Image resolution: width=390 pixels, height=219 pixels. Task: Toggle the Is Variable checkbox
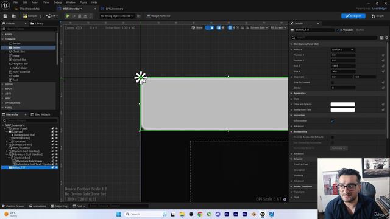click(x=338, y=30)
